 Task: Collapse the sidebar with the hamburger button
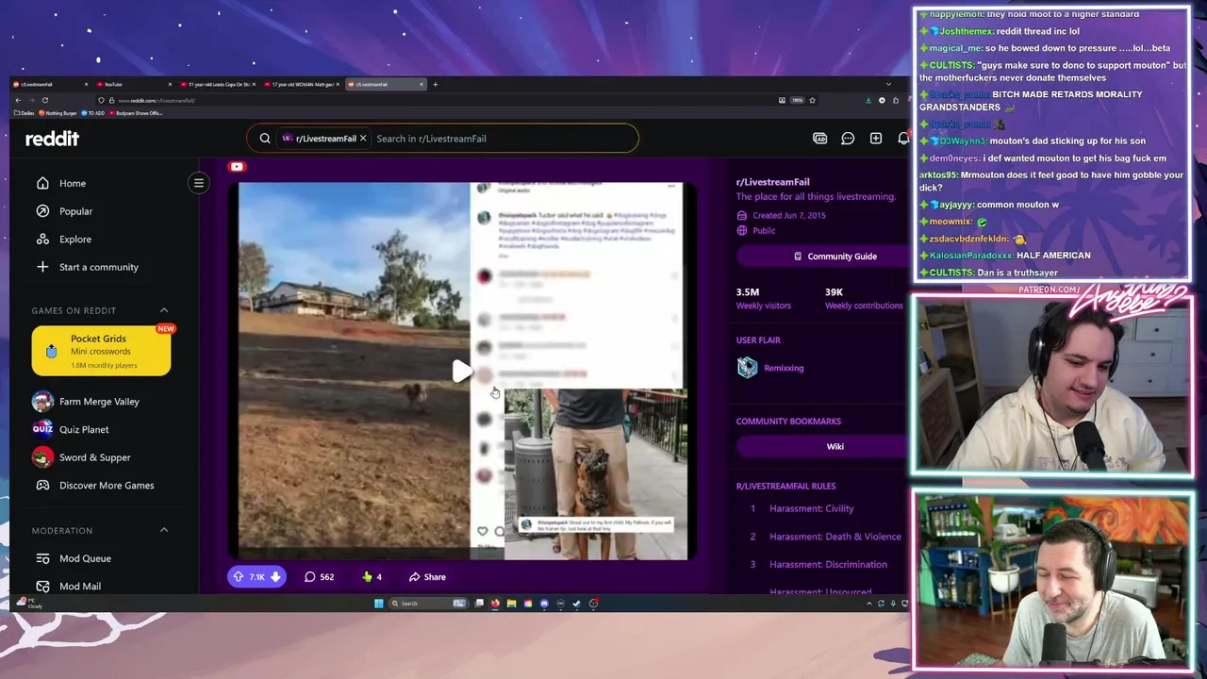(x=199, y=183)
